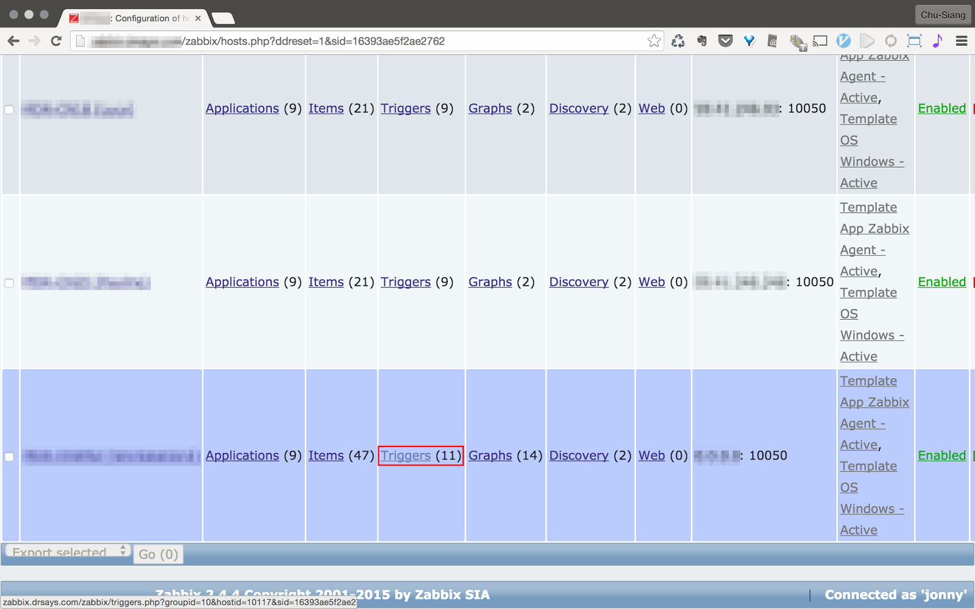This screenshot has height=609, width=975.
Task: Click the grey circular sync extension icon
Action: 890,41
